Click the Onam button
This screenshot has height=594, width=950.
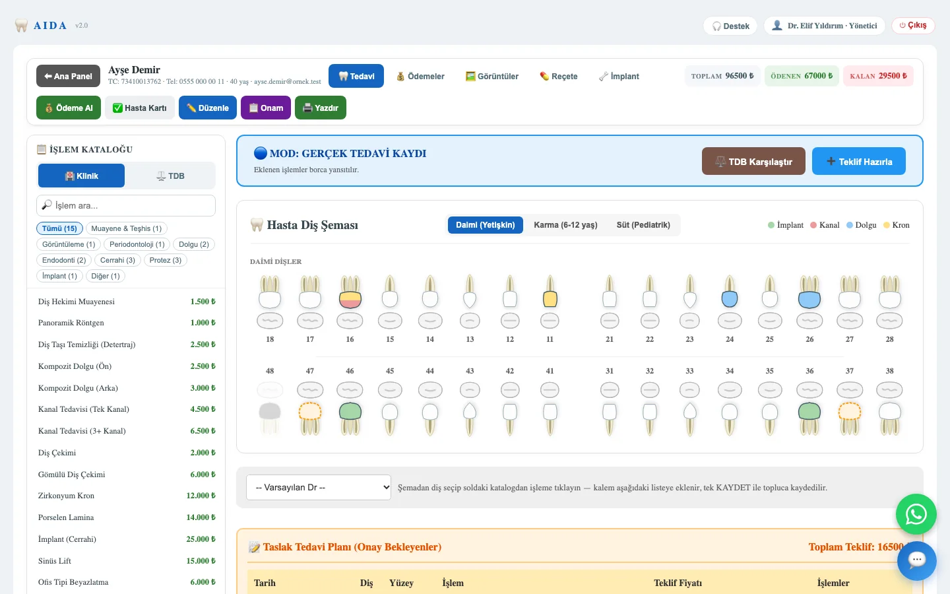[266, 108]
